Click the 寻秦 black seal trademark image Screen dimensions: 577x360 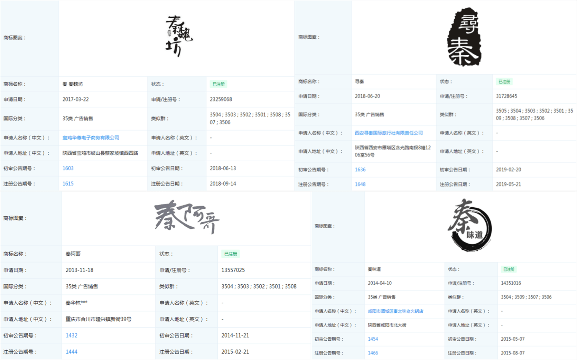coord(464,37)
